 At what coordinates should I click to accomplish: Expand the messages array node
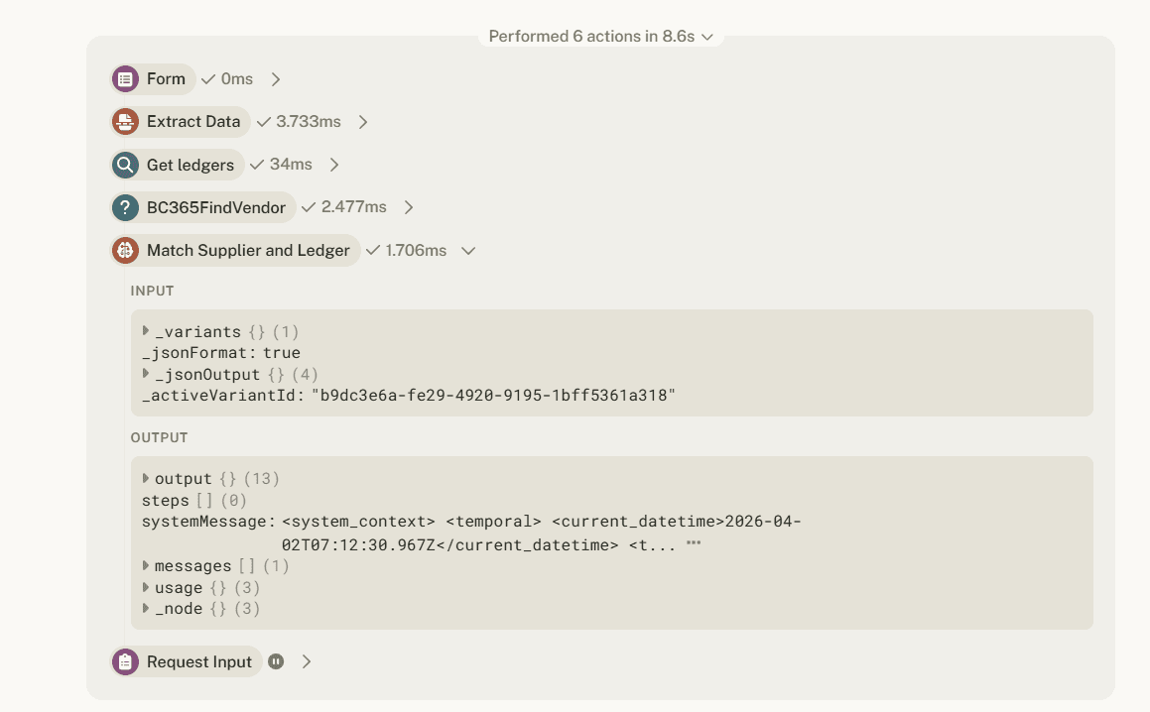click(x=146, y=565)
